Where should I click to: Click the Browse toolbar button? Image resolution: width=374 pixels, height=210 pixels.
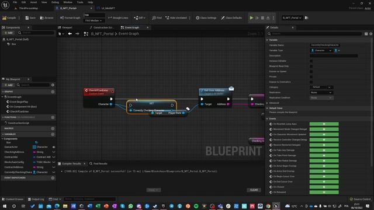47,18
